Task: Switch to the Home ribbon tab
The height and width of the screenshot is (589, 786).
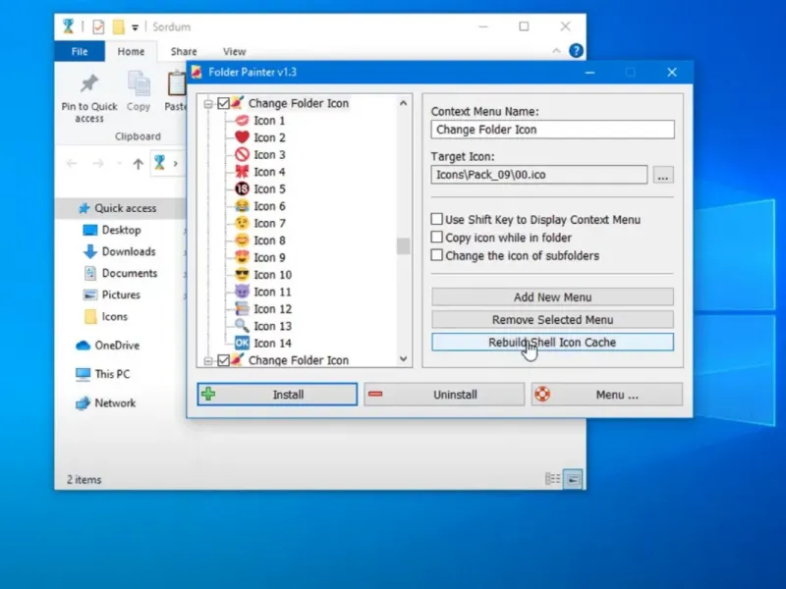Action: [131, 51]
